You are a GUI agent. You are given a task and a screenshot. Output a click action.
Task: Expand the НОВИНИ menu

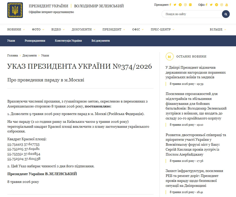click(x=16, y=29)
